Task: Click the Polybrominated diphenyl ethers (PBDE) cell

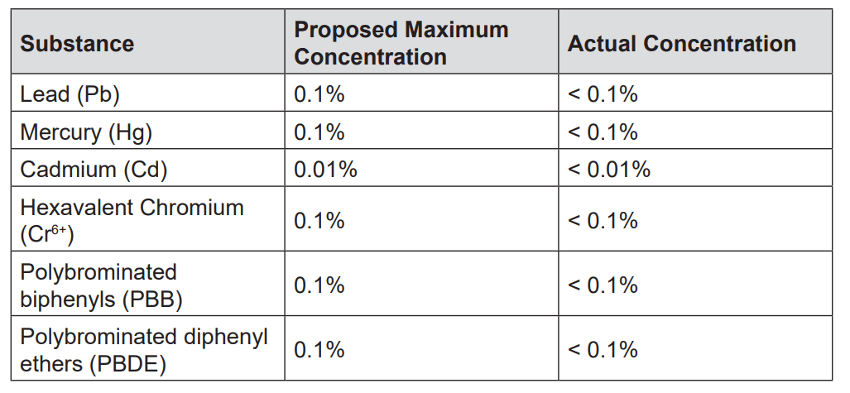Action: point(144,350)
